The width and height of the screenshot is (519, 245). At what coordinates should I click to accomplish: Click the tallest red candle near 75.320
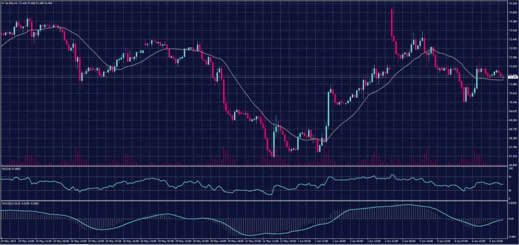392,23
